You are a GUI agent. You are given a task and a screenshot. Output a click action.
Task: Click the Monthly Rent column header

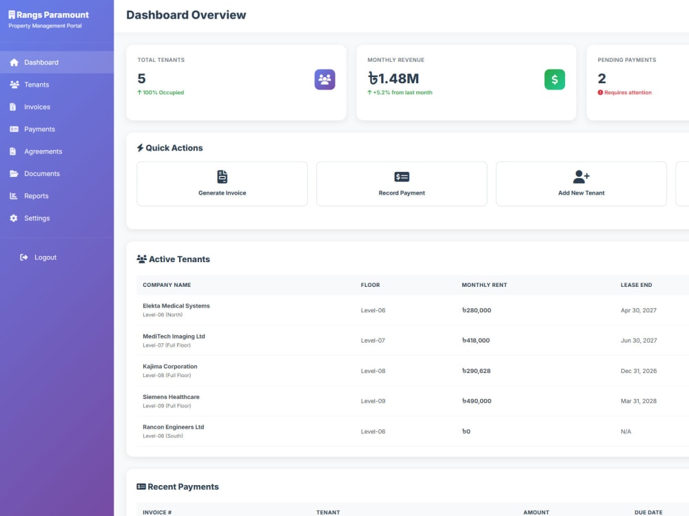coord(484,285)
